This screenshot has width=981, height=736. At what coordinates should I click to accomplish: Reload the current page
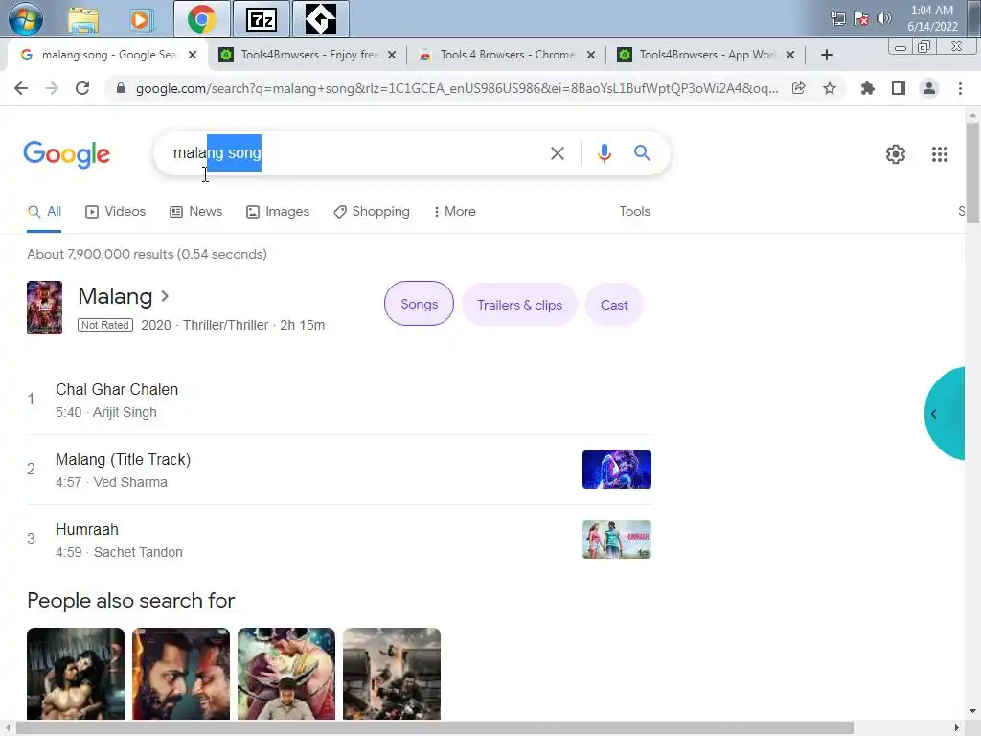pyautogui.click(x=82, y=88)
